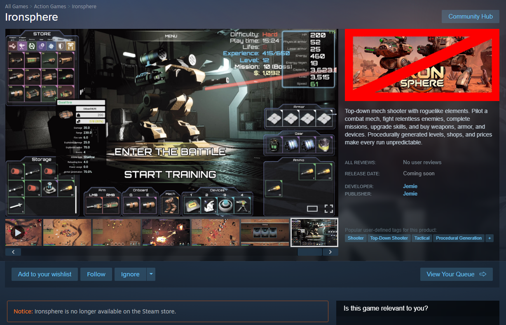Image resolution: width=506 pixels, height=325 pixels.
Task: Open developer Jemie link
Action: point(410,186)
